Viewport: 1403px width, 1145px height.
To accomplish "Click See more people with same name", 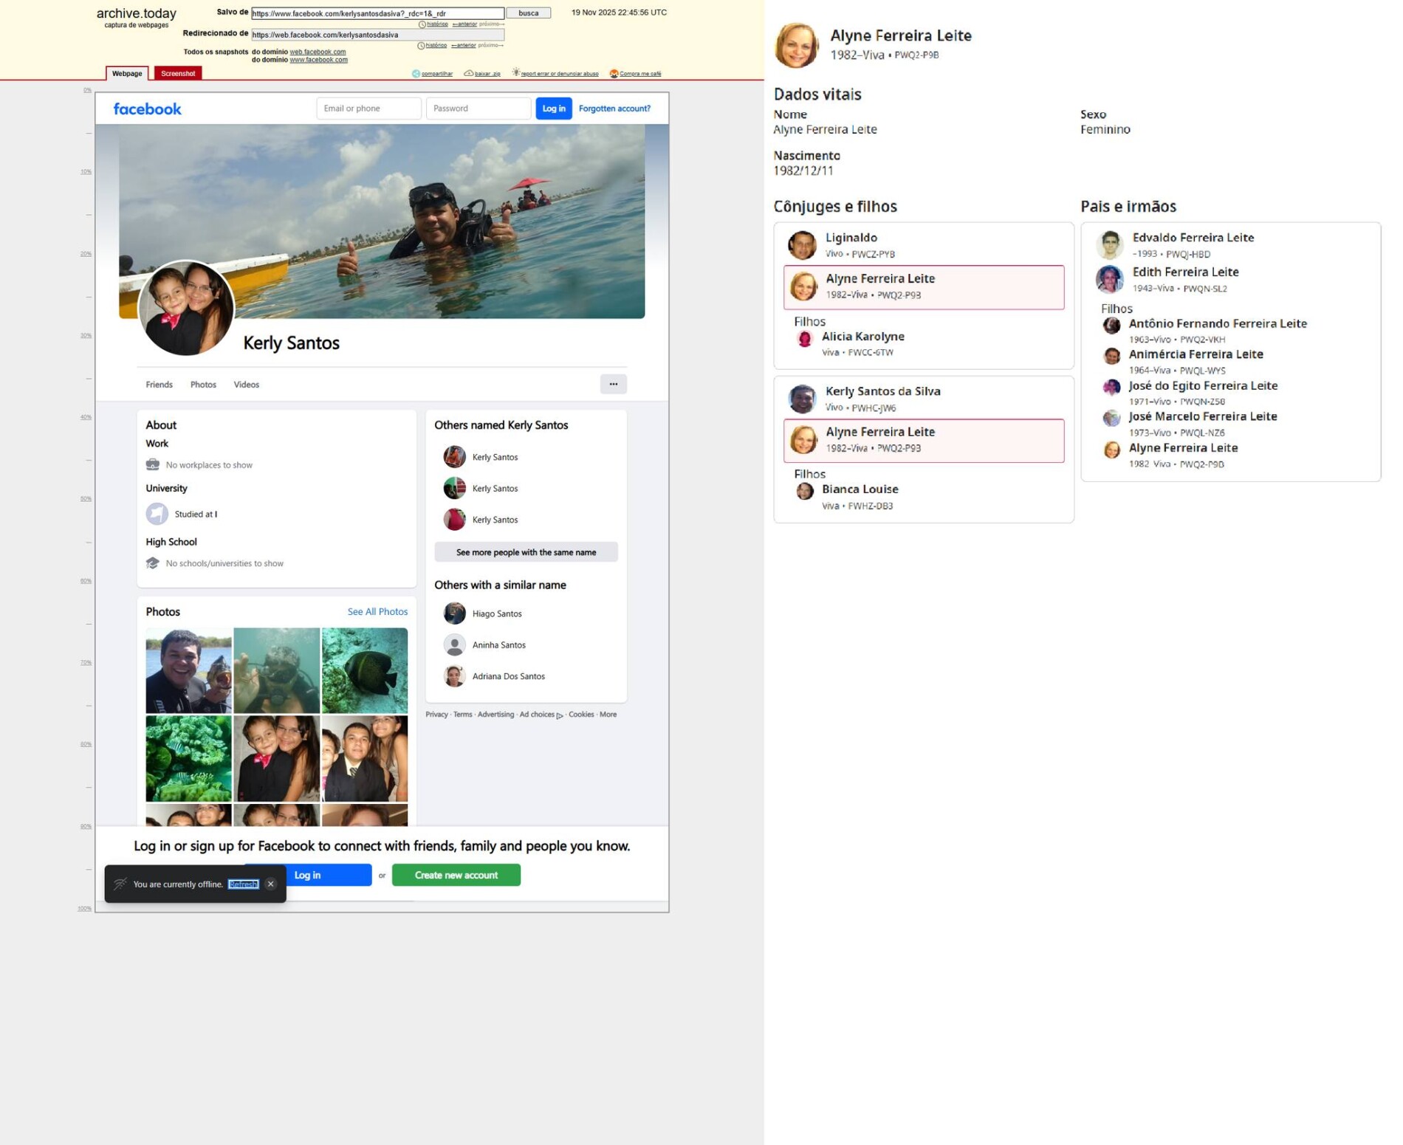I will point(526,552).
